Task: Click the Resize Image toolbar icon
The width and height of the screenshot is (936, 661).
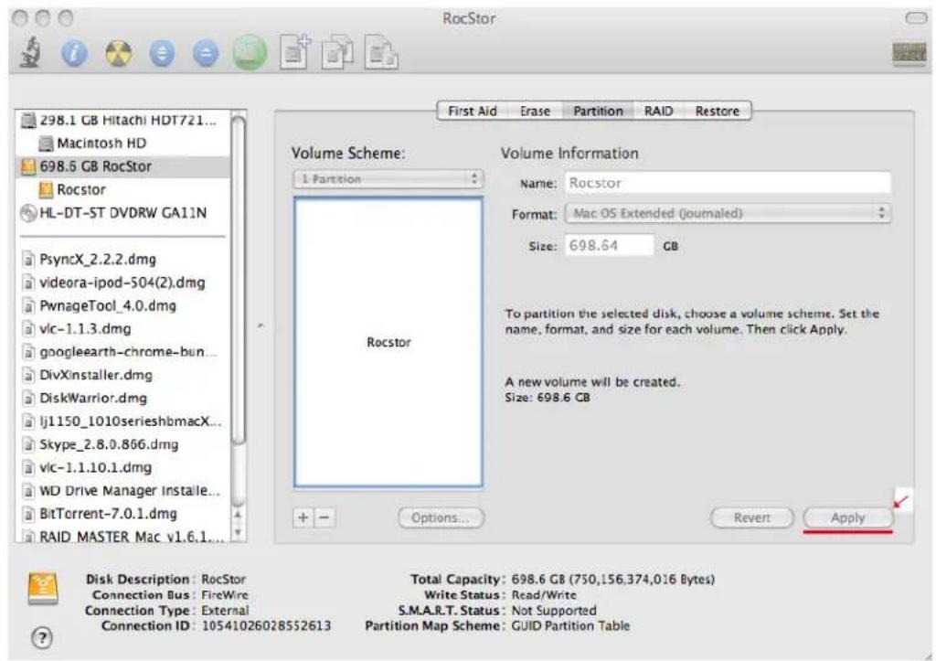Action: coord(381,52)
